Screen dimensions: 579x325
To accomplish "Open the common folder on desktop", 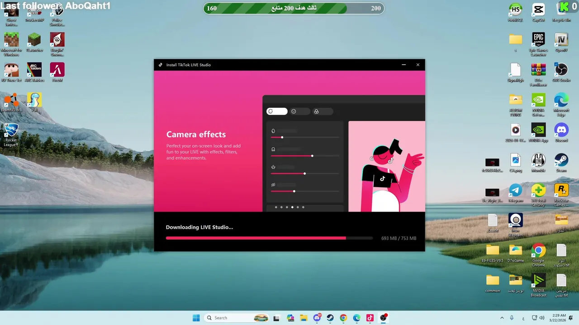I will pos(493,283).
